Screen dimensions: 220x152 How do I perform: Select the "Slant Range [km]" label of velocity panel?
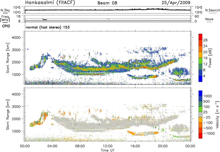tap(8, 114)
